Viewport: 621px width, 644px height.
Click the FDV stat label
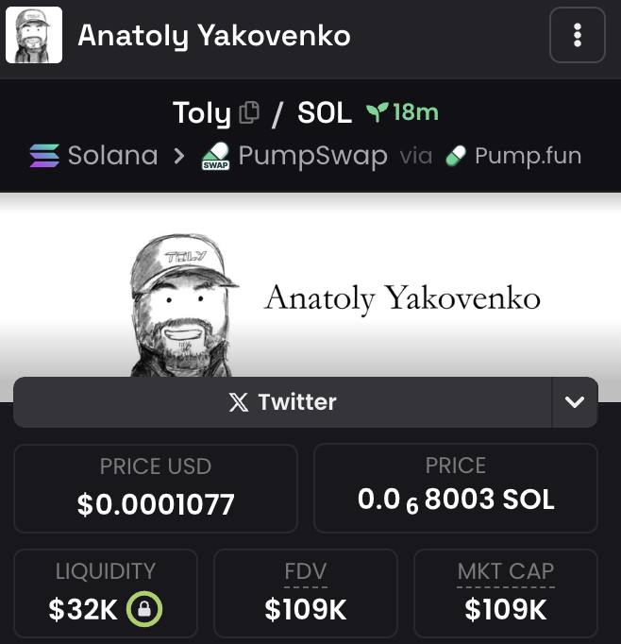point(306,571)
